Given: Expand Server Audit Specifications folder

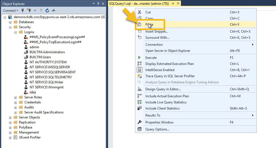Looking at the screenshot, I should (x=15, y=113).
